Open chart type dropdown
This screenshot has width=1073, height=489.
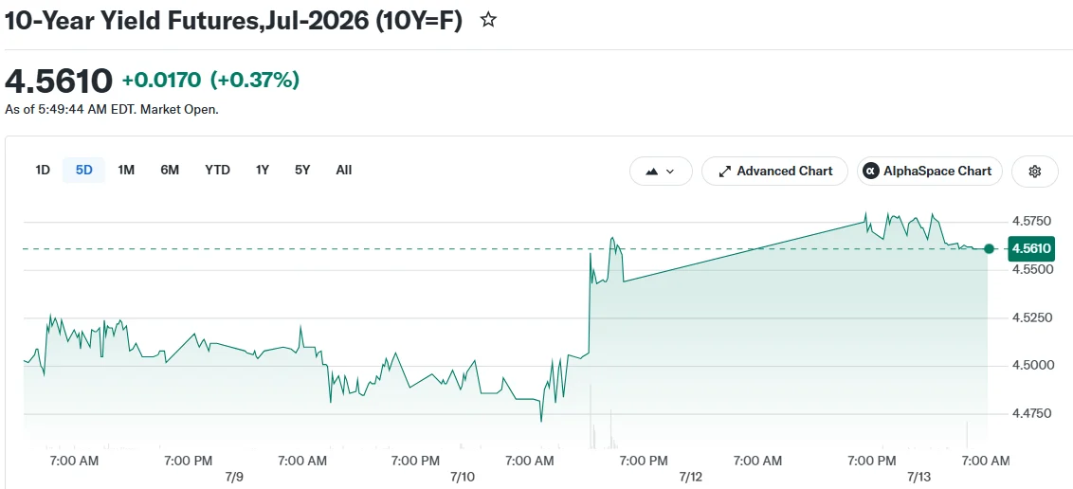point(661,171)
